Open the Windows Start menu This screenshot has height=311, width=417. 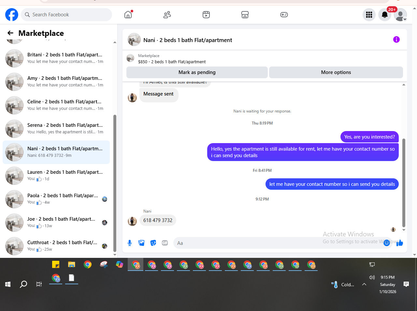click(8, 284)
